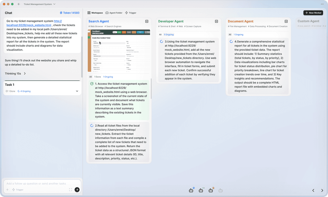
Task: Click the grayed-out Custom Agent robot icon
Action: [x=220, y=190]
